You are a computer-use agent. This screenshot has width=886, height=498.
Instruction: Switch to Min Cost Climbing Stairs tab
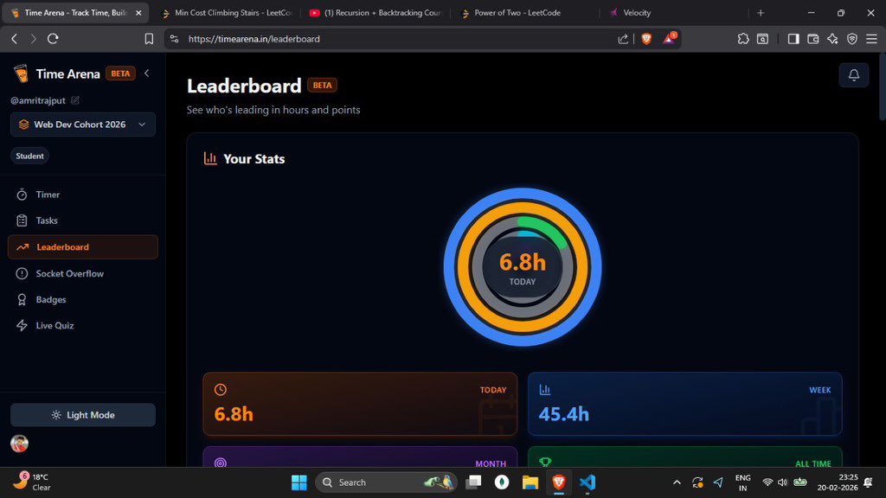[x=228, y=12]
